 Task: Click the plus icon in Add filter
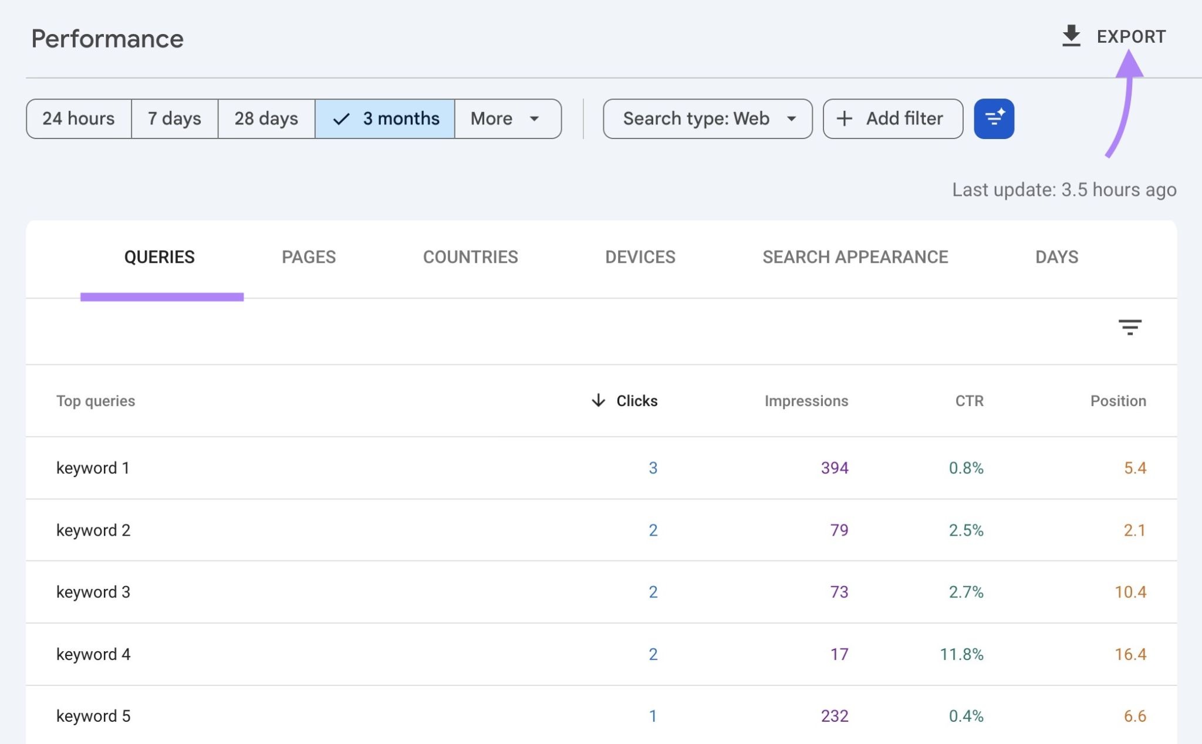tap(844, 119)
